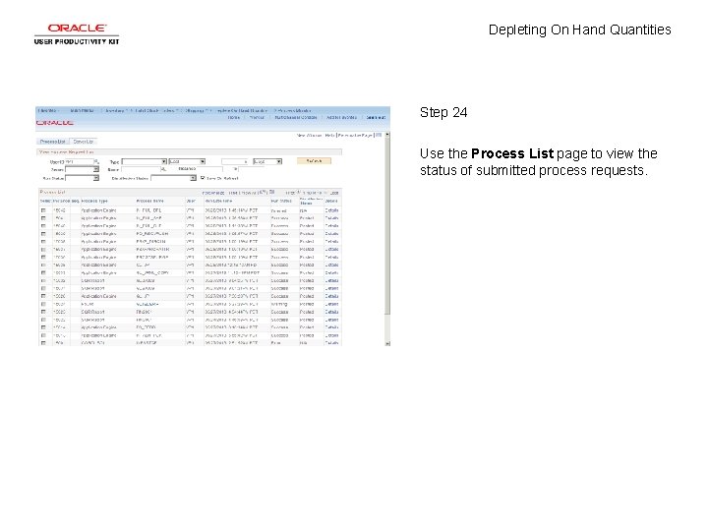Click the Sign out link
The image size is (708, 531).
[376, 117]
